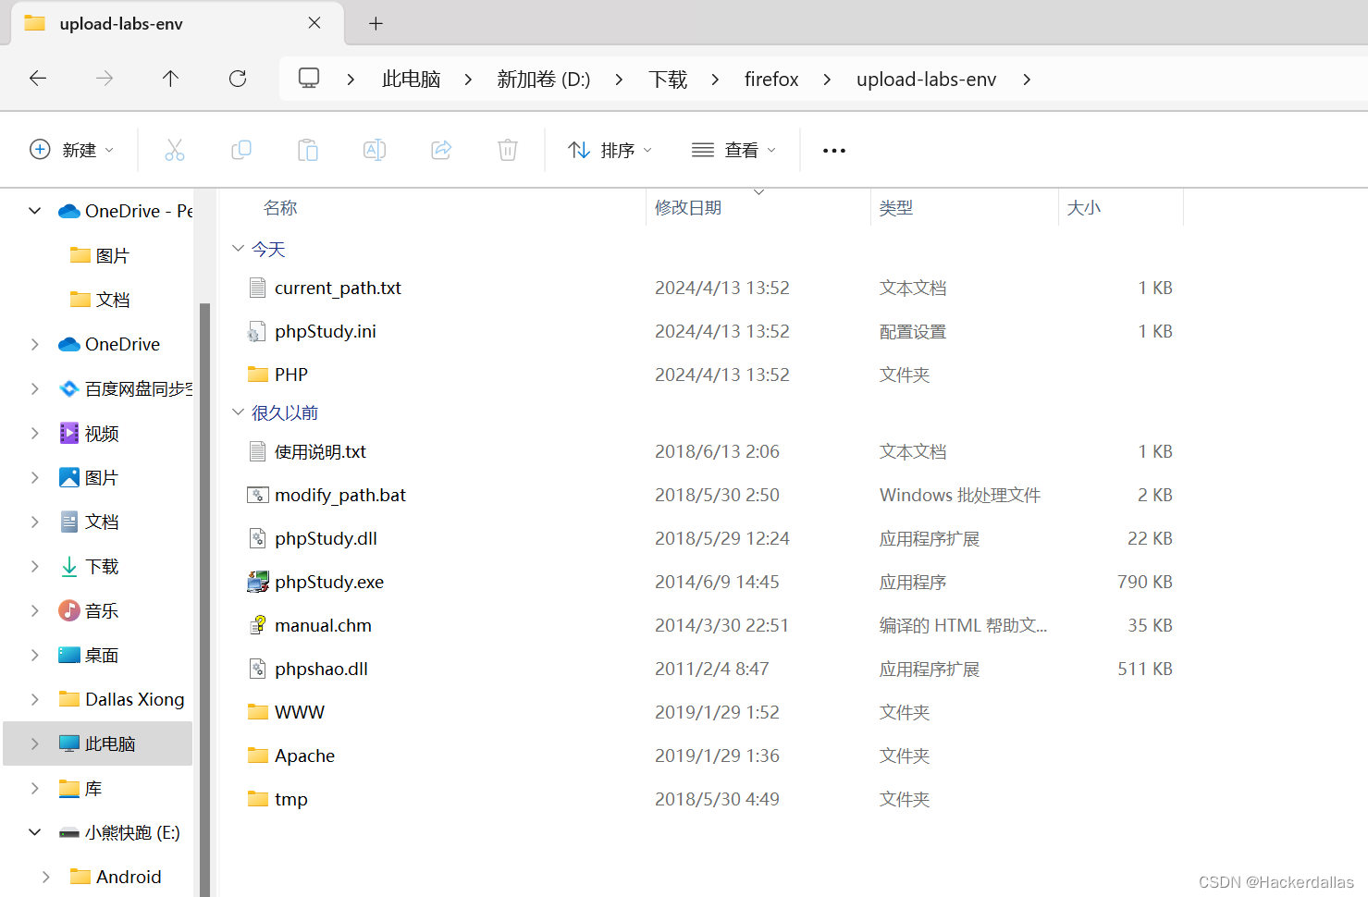Go up one directory level
Image resolution: width=1368 pixels, height=897 pixels.
170,79
